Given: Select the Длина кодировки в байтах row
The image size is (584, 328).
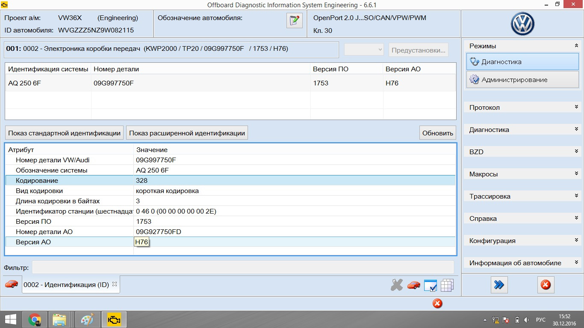Looking at the screenshot, I should click(x=230, y=201).
